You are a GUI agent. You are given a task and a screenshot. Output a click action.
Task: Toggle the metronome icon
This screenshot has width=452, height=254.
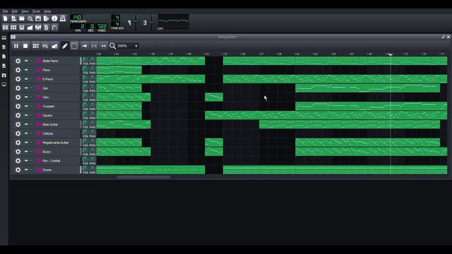(x=63, y=18)
